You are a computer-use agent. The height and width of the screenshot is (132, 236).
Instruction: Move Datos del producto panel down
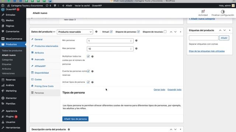coord(176,32)
